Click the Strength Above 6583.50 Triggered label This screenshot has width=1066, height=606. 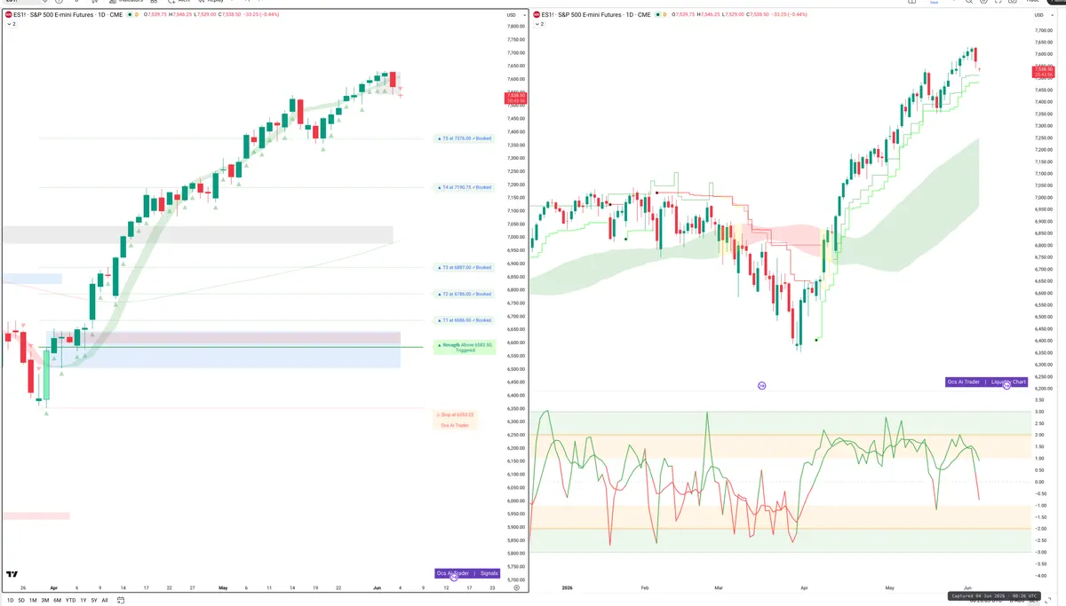pos(464,347)
